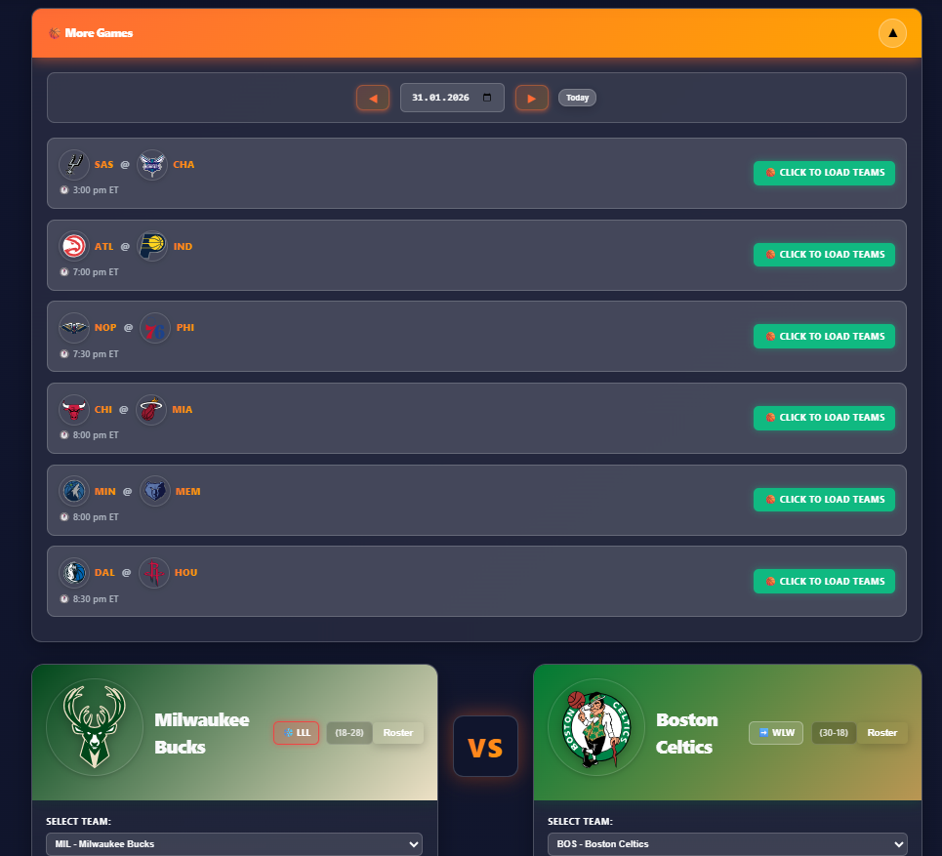Image resolution: width=942 pixels, height=856 pixels.
Task: Jump to Today's games
Action: 577,98
